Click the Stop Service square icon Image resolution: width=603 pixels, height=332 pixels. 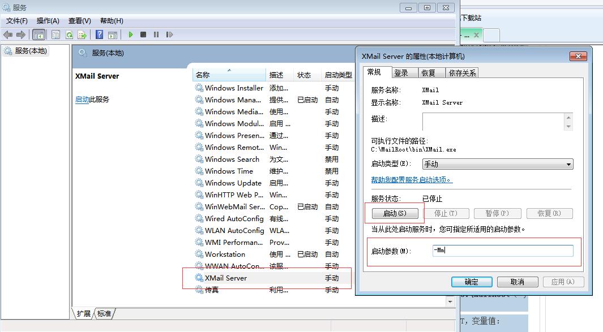tap(143, 35)
